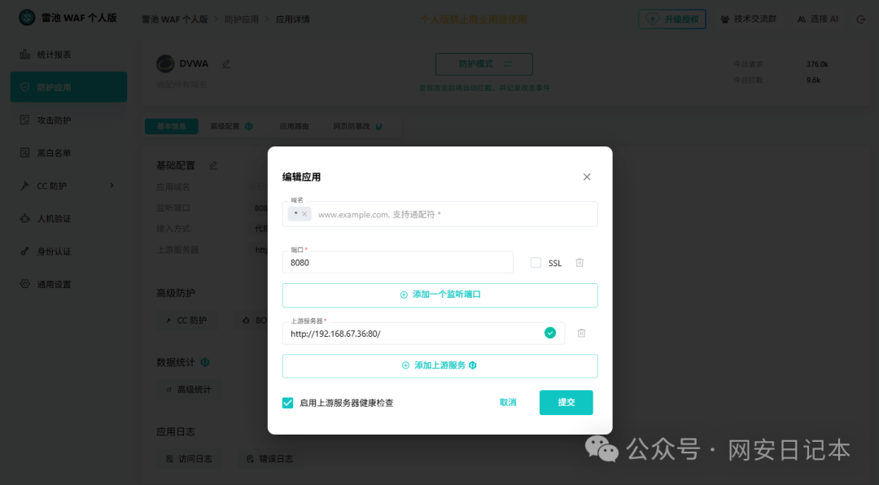Open 通用设置 in the sidebar
879x485 pixels.
[x=68, y=284]
